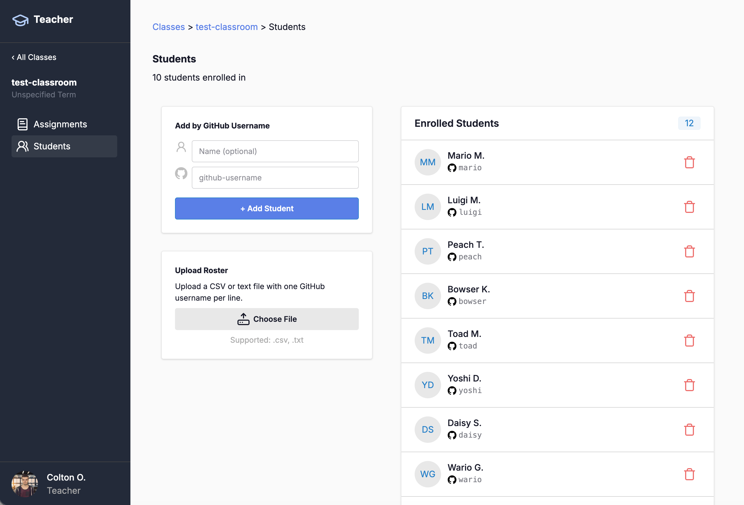Click the name Wario G.
This screenshot has width=744, height=505.
(x=466, y=467)
